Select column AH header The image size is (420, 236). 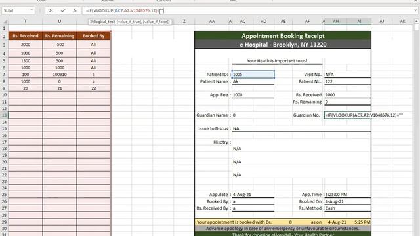[x=335, y=21]
